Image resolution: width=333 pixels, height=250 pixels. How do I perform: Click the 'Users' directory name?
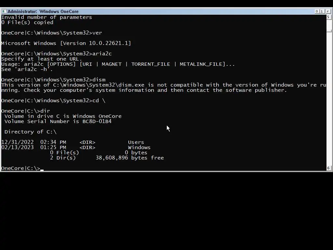pos(136,142)
